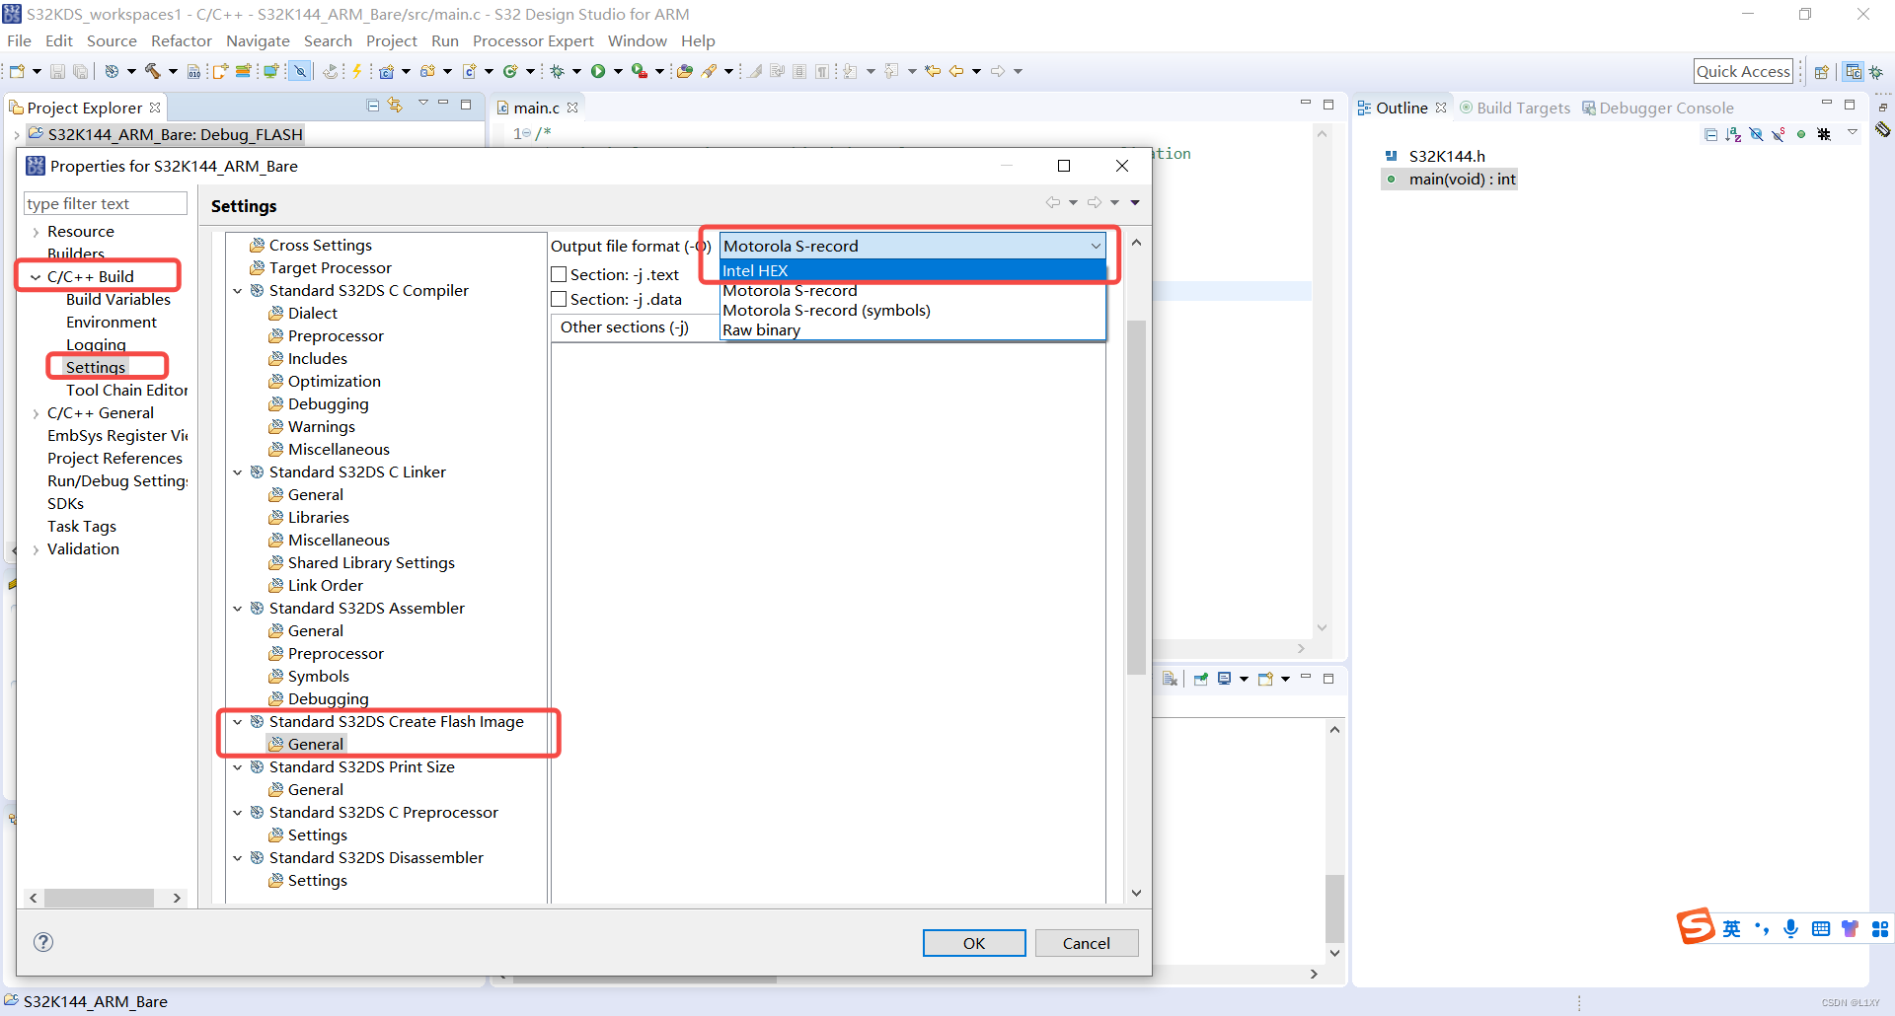Collapse Standard S32DS Create Flash Image
The image size is (1895, 1016).
click(x=238, y=722)
